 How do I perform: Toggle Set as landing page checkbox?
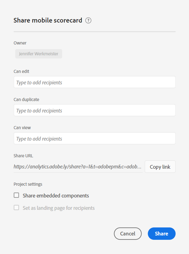point(16,208)
